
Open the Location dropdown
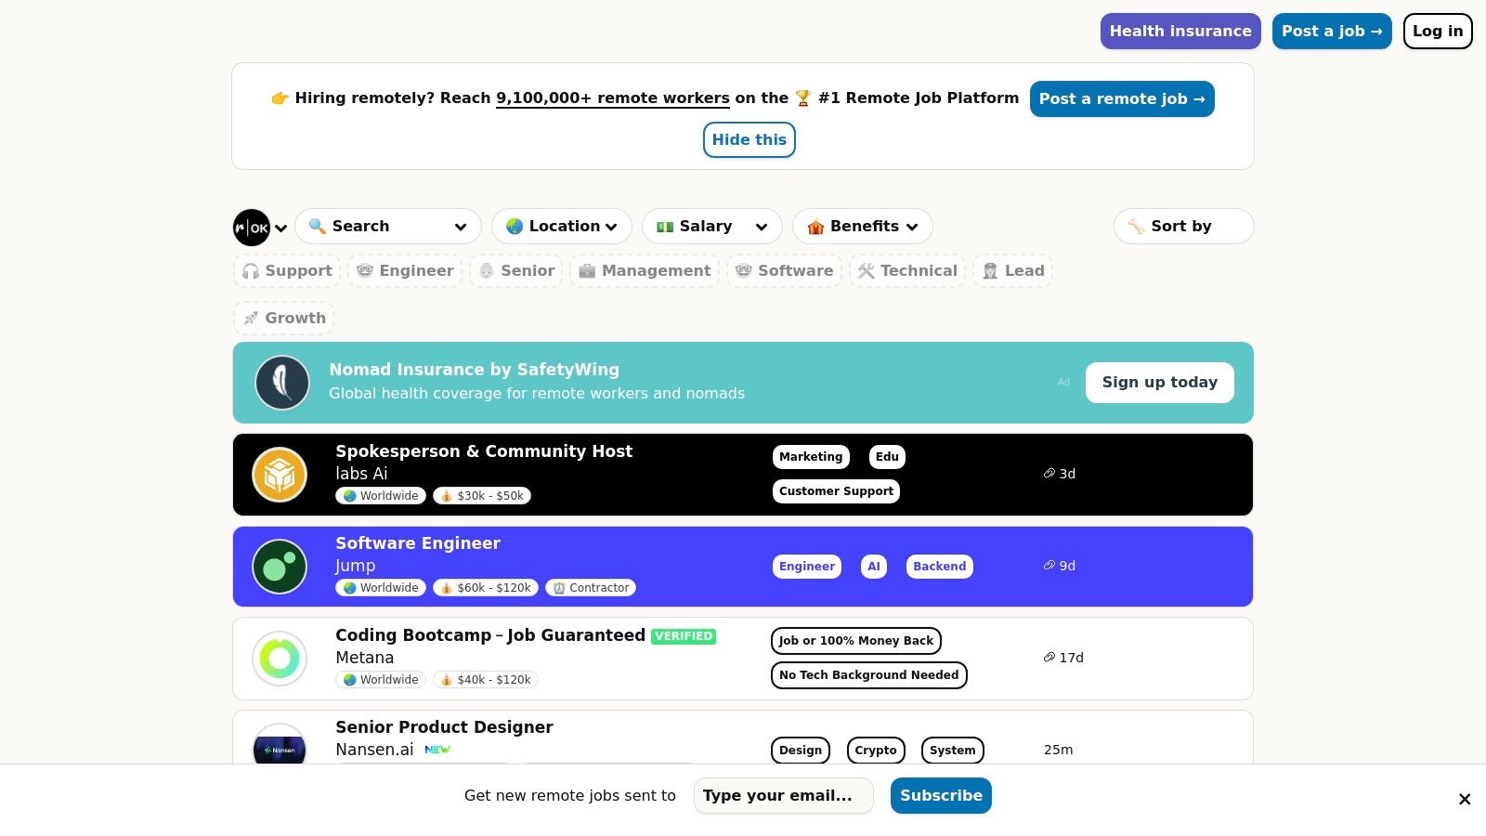pyautogui.click(x=562, y=227)
